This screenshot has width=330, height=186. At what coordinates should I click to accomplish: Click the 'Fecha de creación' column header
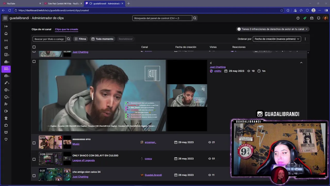(x=186, y=47)
